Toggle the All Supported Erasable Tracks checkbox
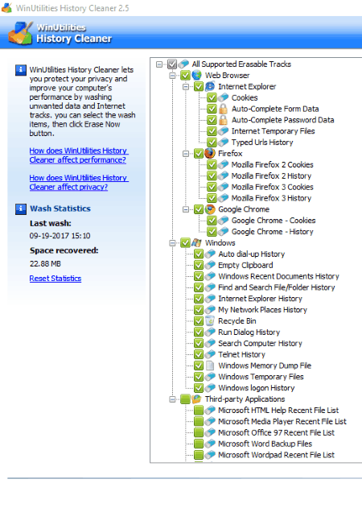This screenshot has width=362, height=508. (x=172, y=64)
